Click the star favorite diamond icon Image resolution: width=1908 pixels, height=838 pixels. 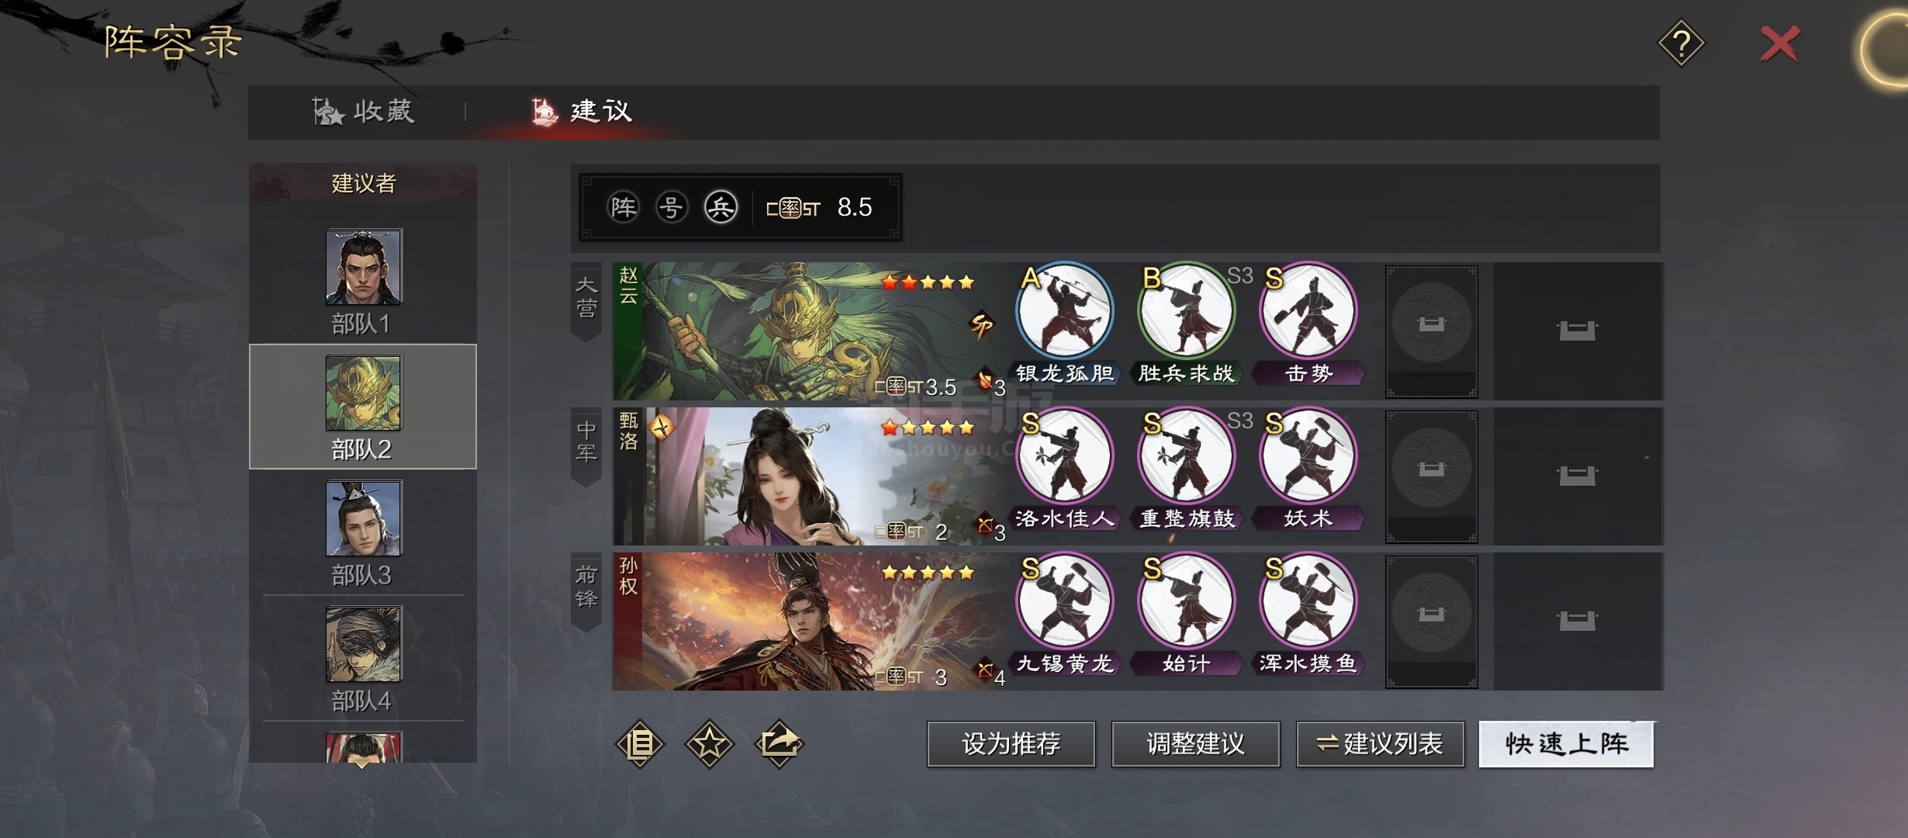(709, 744)
